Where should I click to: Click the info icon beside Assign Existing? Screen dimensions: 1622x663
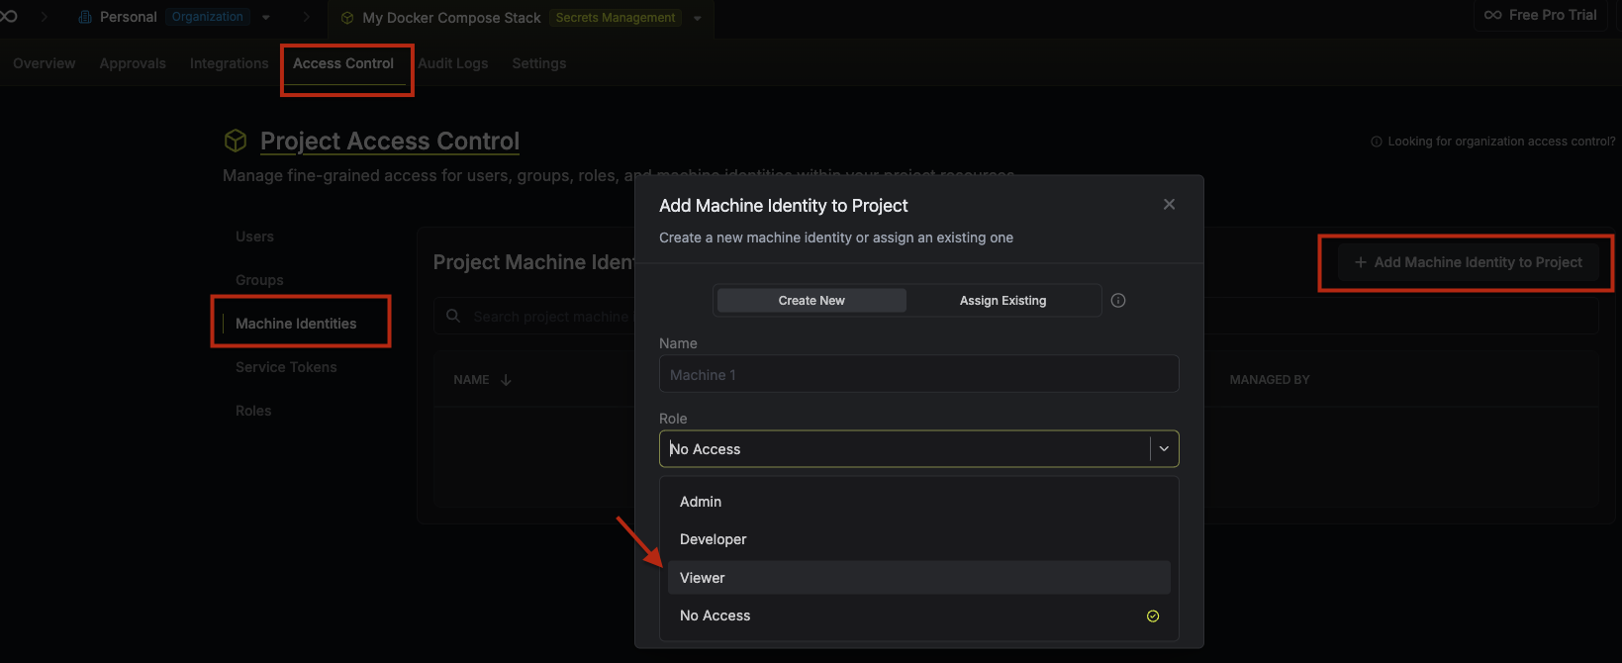[1118, 301]
